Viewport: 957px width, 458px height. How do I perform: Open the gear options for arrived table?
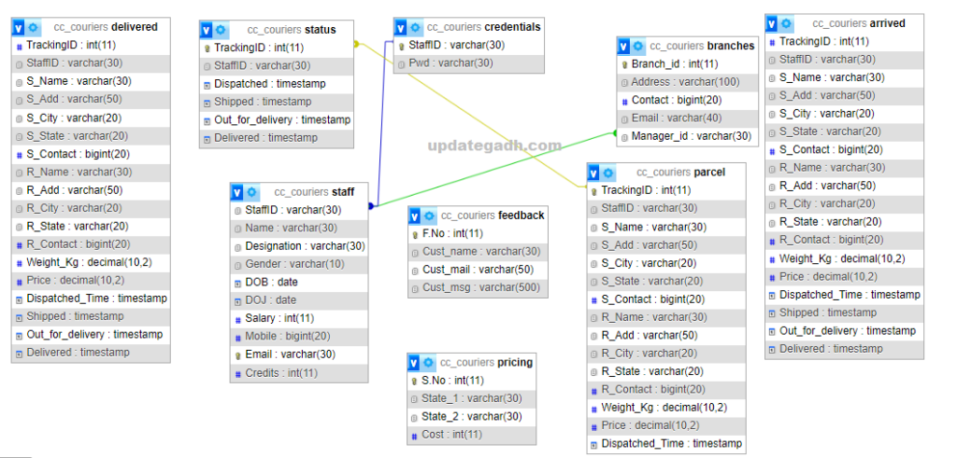(x=787, y=23)
